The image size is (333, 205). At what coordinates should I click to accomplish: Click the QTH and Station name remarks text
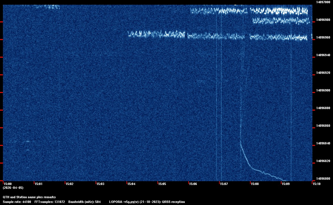coord(29,197)
